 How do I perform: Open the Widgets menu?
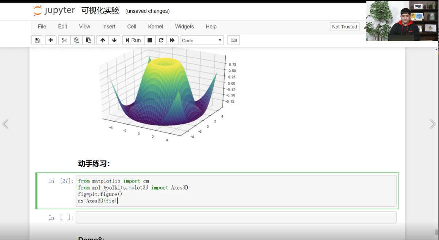coord(184,27)
